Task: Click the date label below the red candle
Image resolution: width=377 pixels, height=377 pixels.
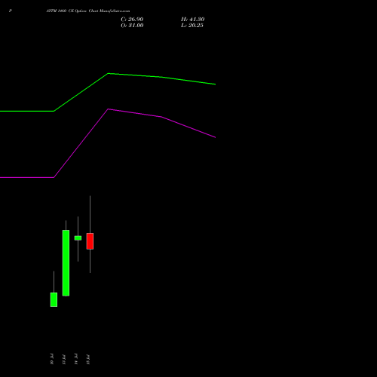Action: (x=88, y=360)
